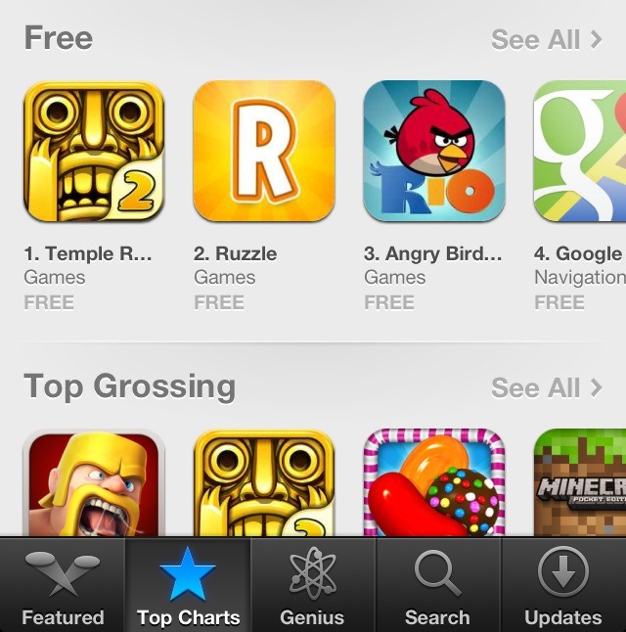626x632 pixels.
Task: Tap the Minecraft Pocket Edition icon
Action: pyautogui.click(x=580, y=483)
